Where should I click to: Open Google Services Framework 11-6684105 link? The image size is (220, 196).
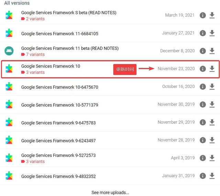59,34
